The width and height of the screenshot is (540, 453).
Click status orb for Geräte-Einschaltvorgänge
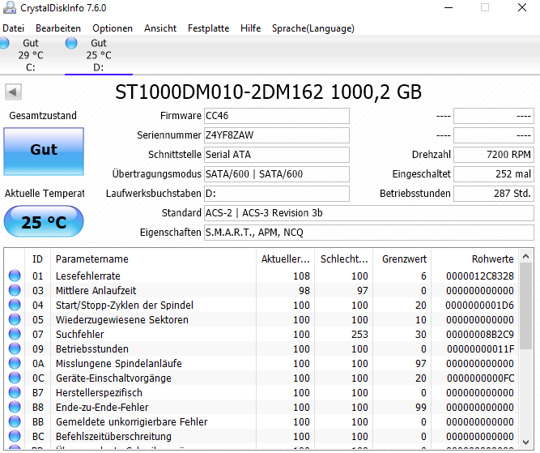tap(15, 378)
